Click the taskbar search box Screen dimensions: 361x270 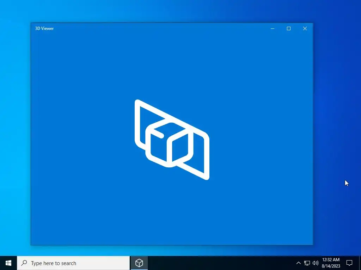[x=73, y=263]
